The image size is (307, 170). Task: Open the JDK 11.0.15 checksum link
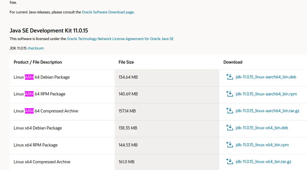[x=36, y=48]
